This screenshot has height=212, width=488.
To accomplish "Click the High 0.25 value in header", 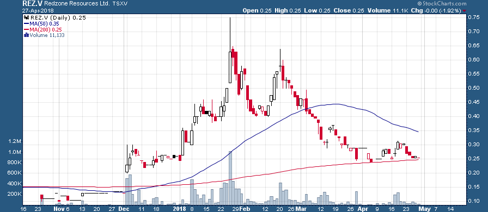I will point(288,10).
